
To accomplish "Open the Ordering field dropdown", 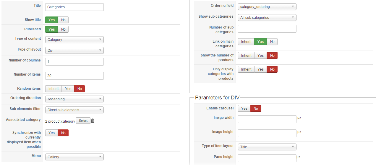I will 267,7.
